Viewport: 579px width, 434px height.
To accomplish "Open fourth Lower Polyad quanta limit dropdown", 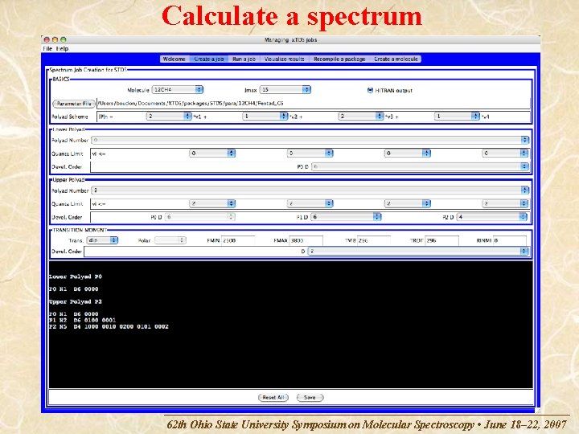I will tap(506, 154).
